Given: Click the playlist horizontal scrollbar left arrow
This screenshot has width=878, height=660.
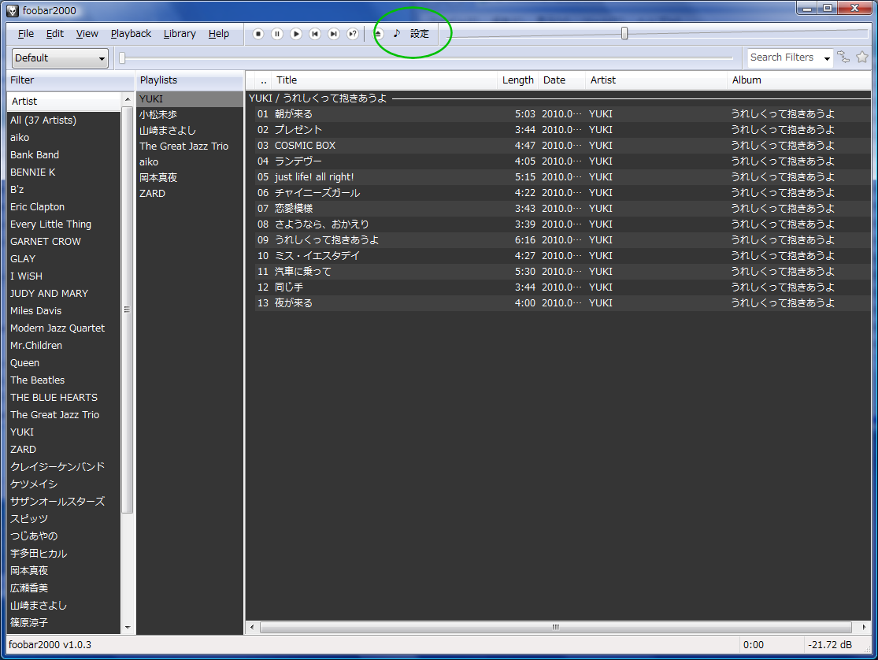Looking at the screenshot, I should (x=252, y=628).
